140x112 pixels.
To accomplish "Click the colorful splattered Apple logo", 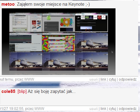I will tap(67, 22).
